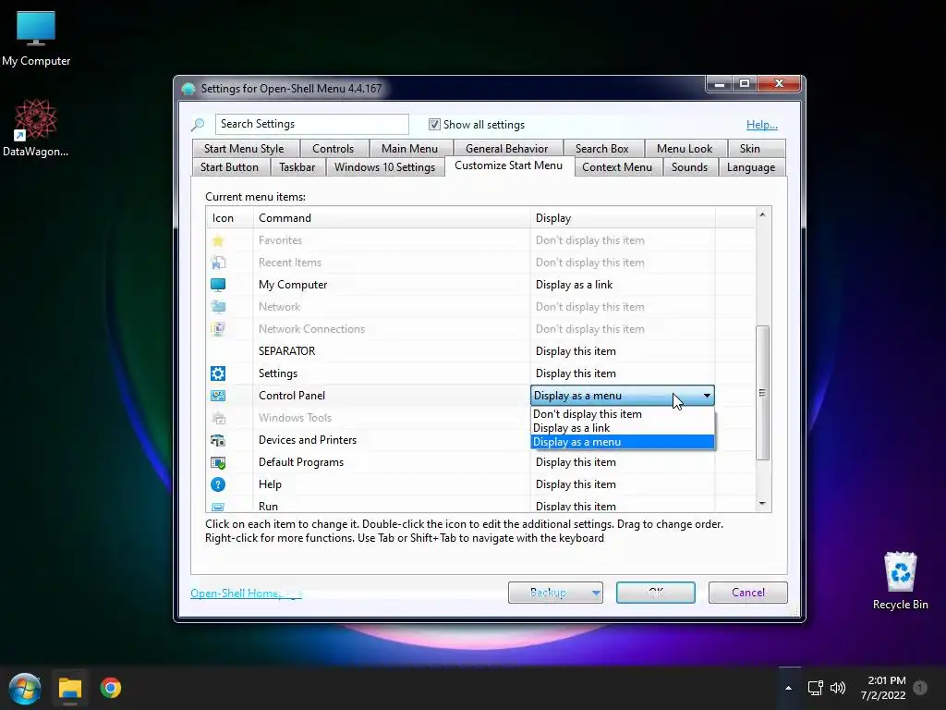Click the menu list scrollbar thumb
The height and width of the screenshot is (710, 946).
point(762,392)
